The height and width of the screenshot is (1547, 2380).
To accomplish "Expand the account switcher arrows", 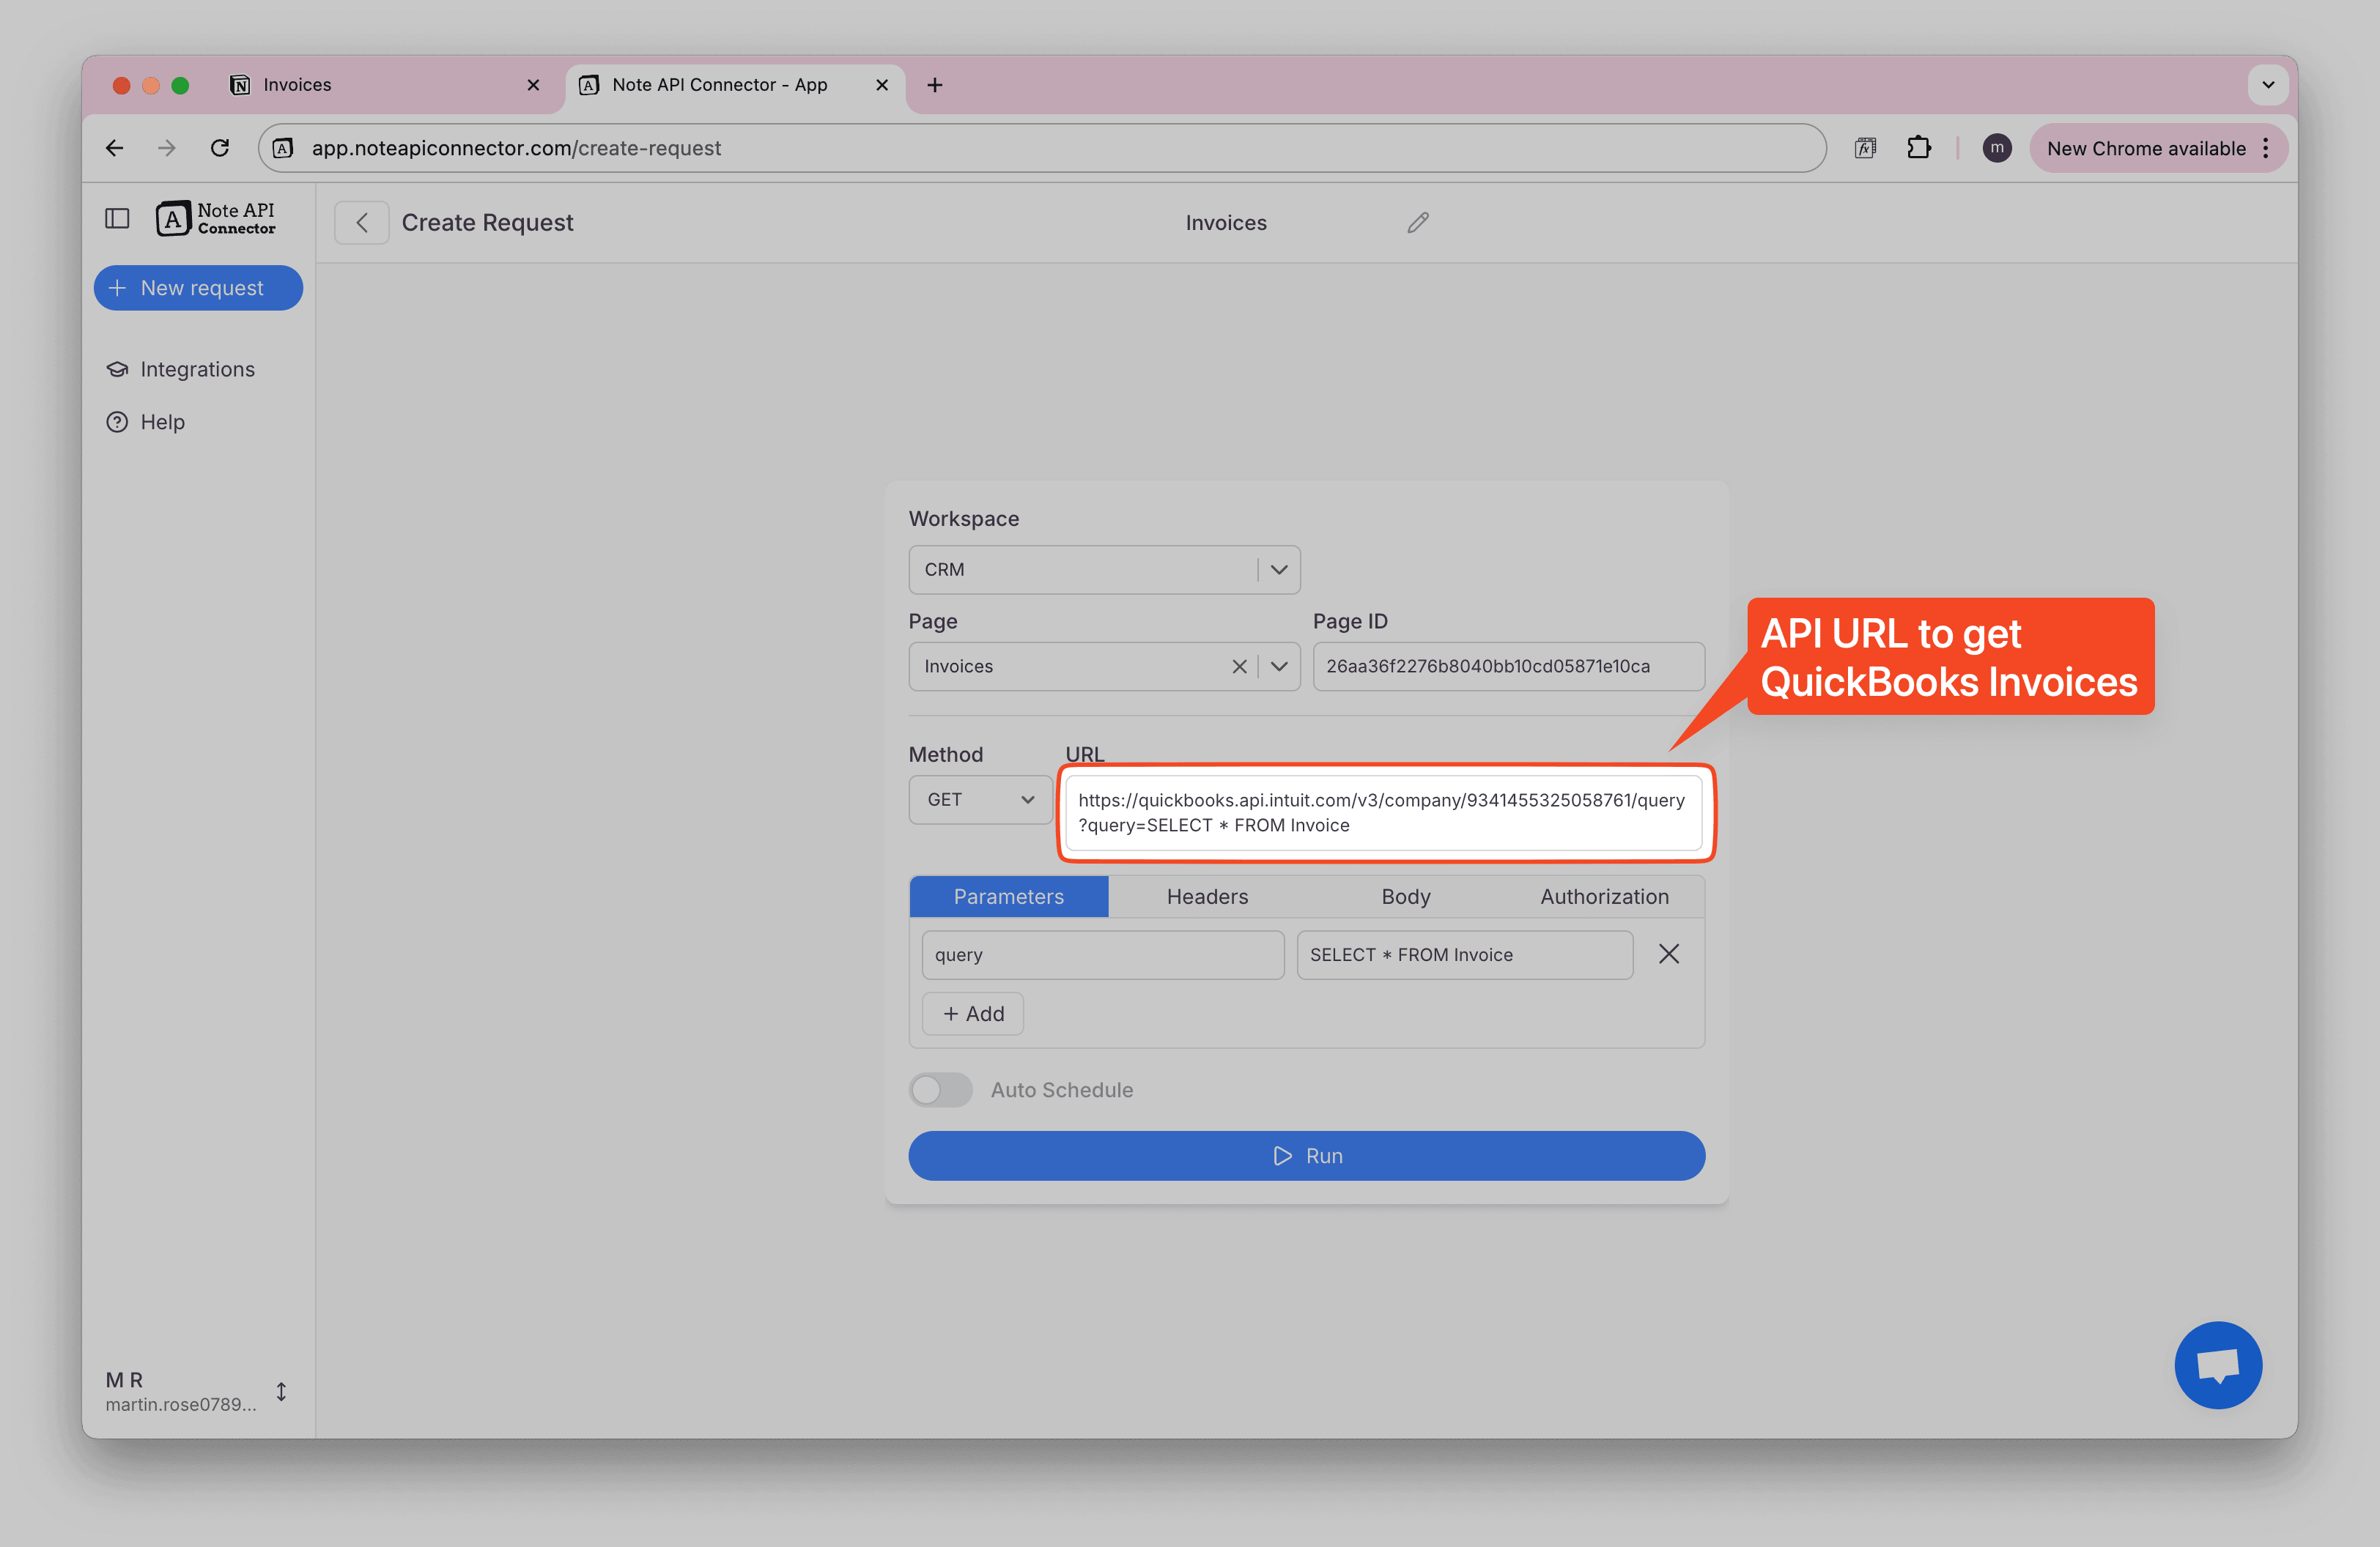I will [x=282, y=1391].
